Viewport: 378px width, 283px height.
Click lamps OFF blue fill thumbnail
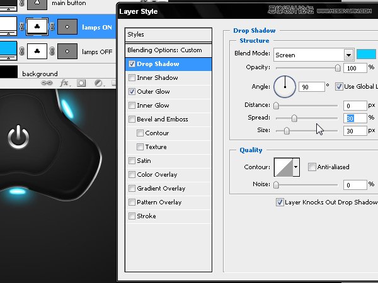(8, 50)
